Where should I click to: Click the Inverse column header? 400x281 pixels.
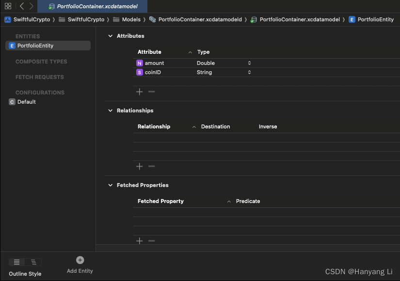point(268,127)
